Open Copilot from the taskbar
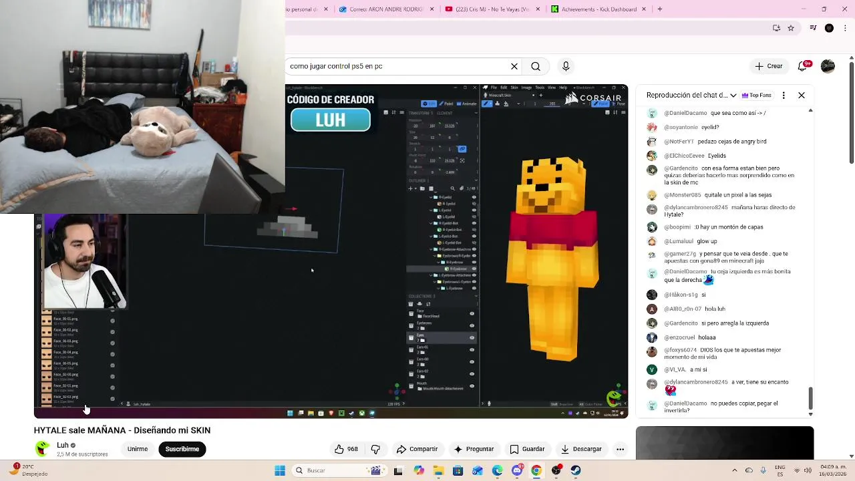The height and width of the screenshot is (481, 855). [419, 470]
